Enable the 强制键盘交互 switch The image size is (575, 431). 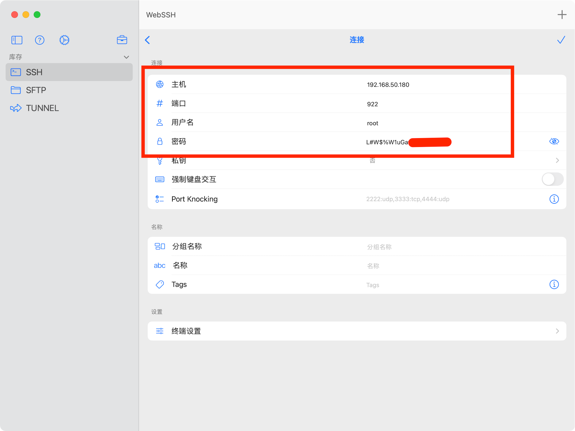[x=552, y=179]
